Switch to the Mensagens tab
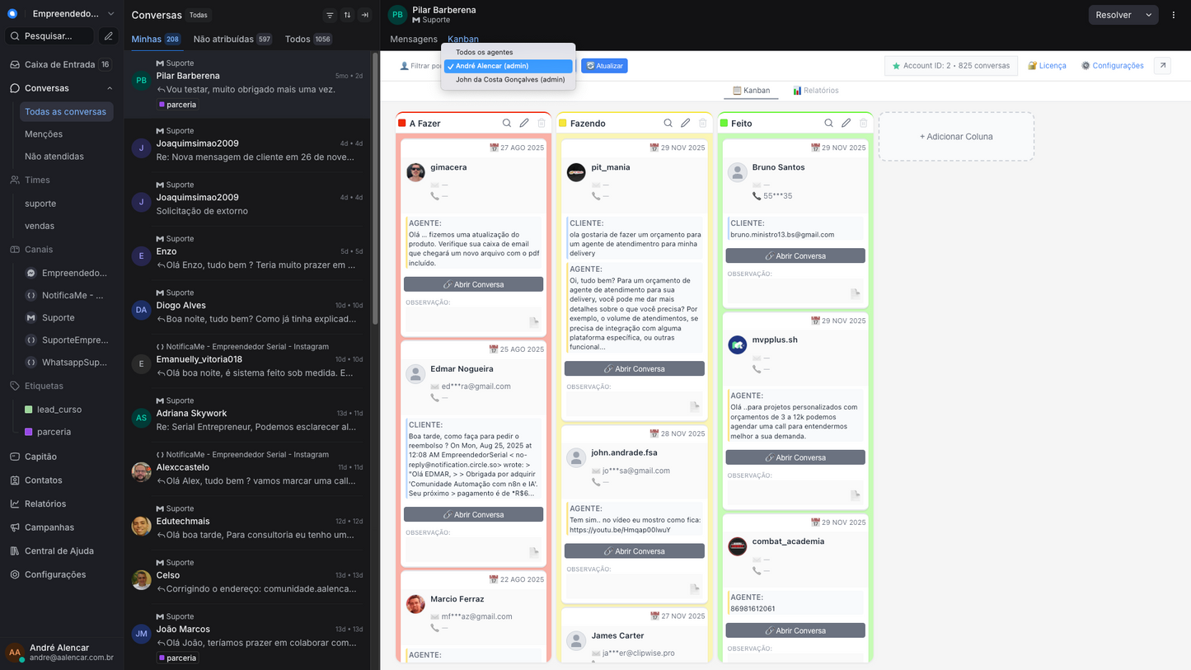 pos(413,39)
